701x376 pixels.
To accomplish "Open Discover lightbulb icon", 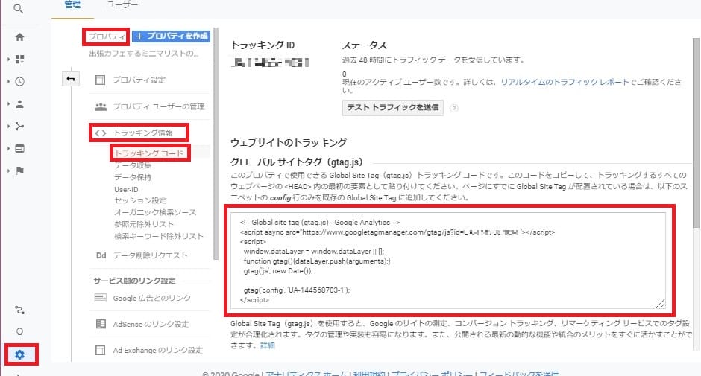I will click(19, 332).
